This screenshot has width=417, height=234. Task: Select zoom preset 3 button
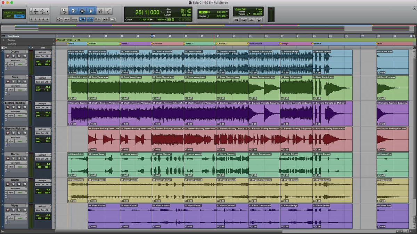point(39,19)
